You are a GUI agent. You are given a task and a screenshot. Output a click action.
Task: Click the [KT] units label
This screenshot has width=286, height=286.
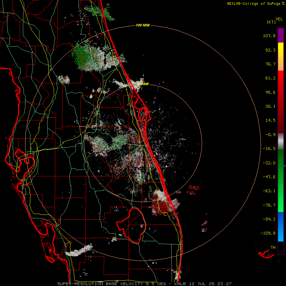[x=271, y=22]
